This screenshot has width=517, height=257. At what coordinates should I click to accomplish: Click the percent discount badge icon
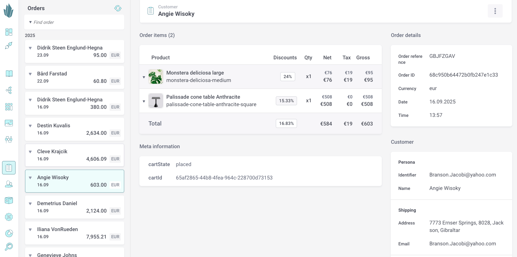[9, 217]
